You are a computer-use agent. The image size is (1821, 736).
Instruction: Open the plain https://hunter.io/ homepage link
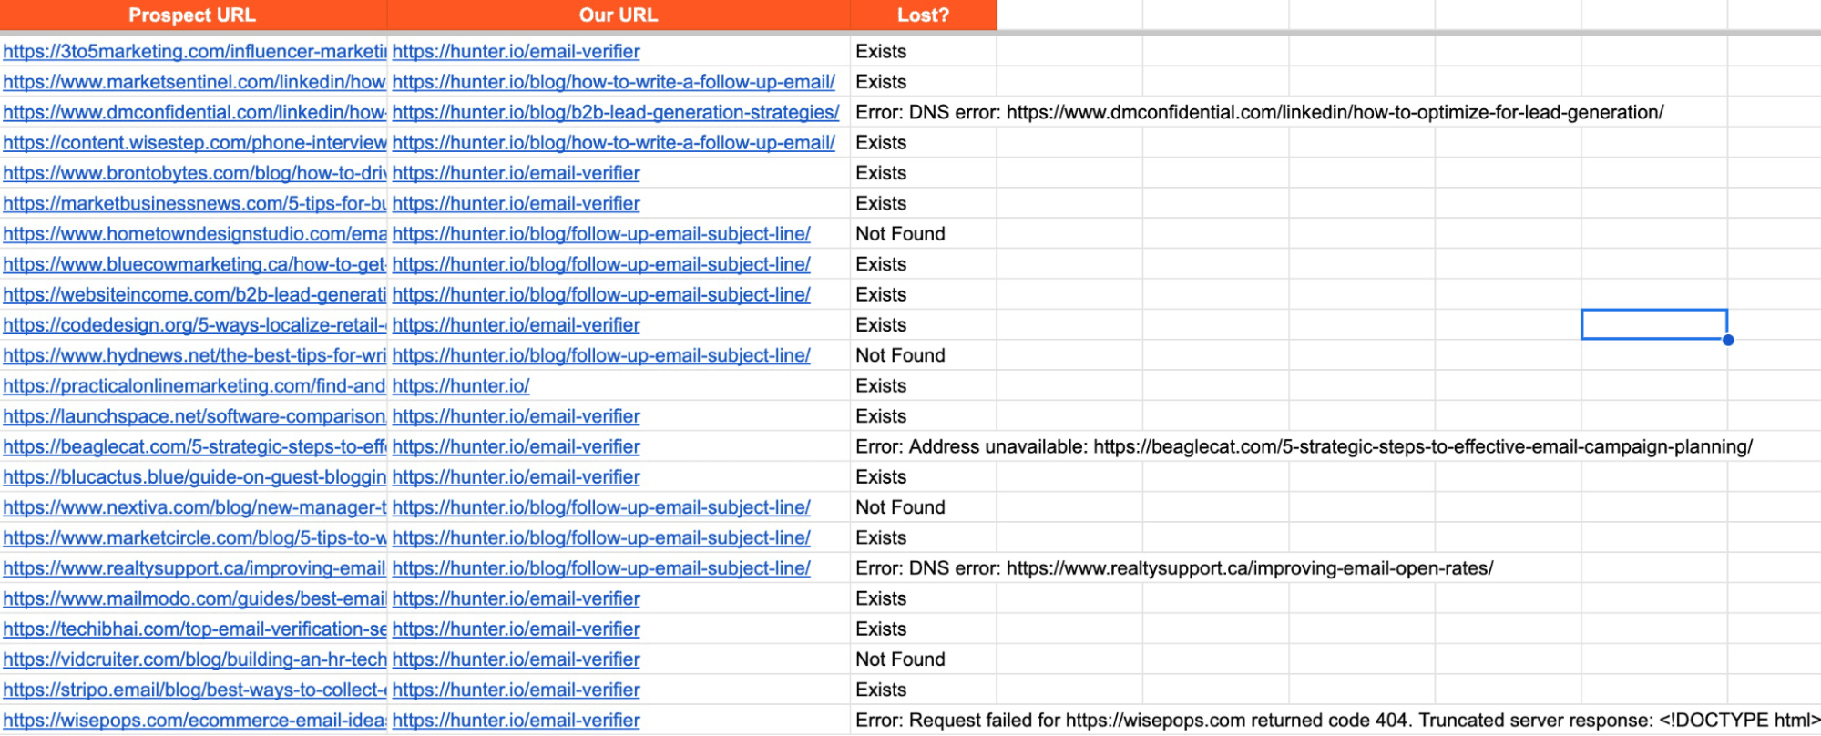click(x=461, y=386)
